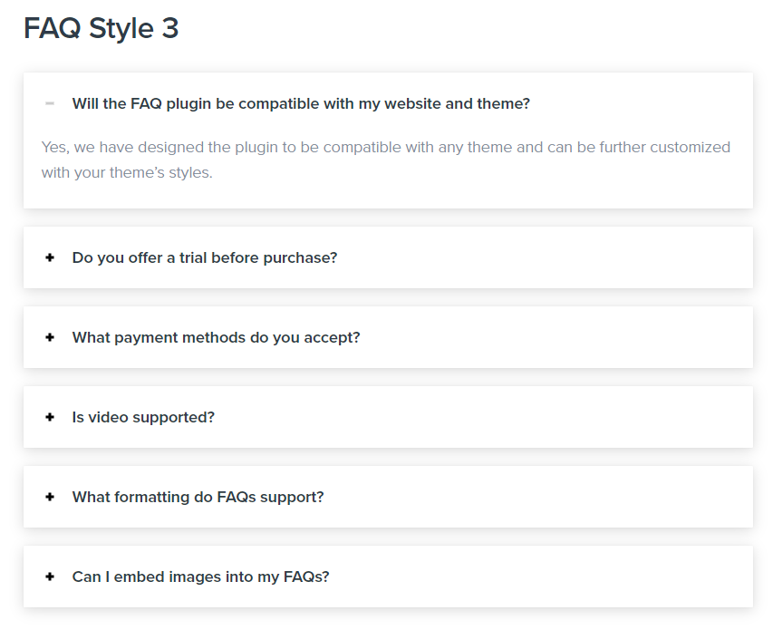Click blank area of payment methods card
Image resolution: width=773 pixels, height=630 pixels.
[552, 337]
